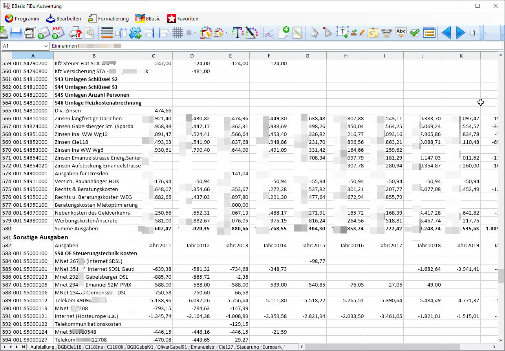
Task: Click the vertical scrollbar thumb
Action: coord(501,276)
